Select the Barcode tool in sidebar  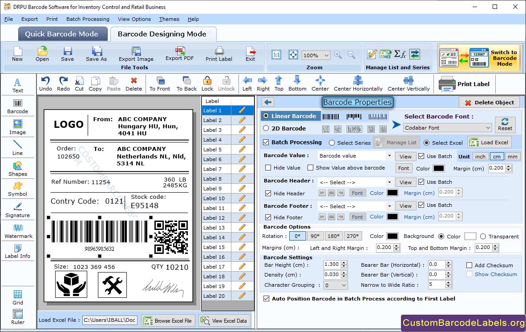coord(17,107)
